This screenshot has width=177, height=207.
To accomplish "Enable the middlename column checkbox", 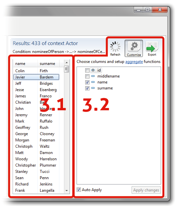I will tap(87, 76).
